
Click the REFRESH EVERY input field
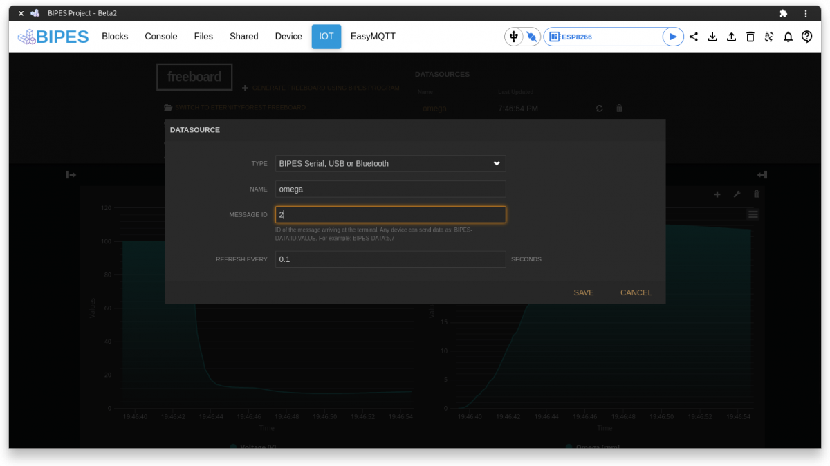pos(391,259)
